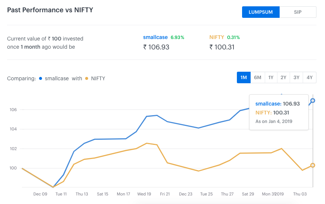Click the smallcase endpoint marker on chart
This screenshot has width=325, height=204.
(x=313, y=101)
